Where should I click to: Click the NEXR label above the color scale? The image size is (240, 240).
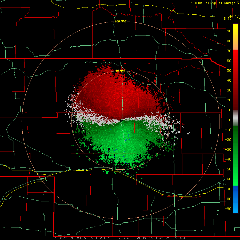point(234,16)
